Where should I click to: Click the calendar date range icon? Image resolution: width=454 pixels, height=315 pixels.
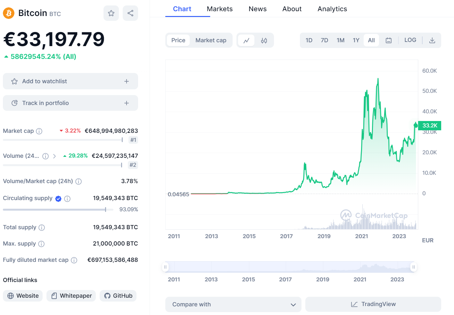pos(389,40)
